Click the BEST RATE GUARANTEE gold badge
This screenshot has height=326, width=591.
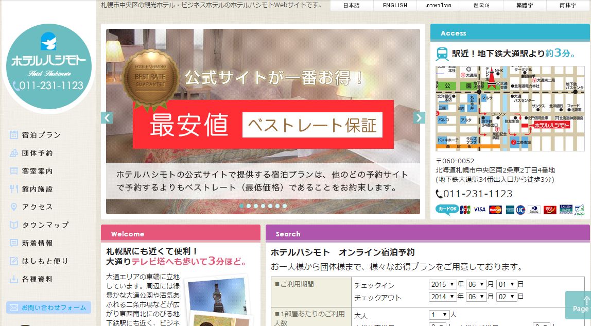(x=150, y=79)
